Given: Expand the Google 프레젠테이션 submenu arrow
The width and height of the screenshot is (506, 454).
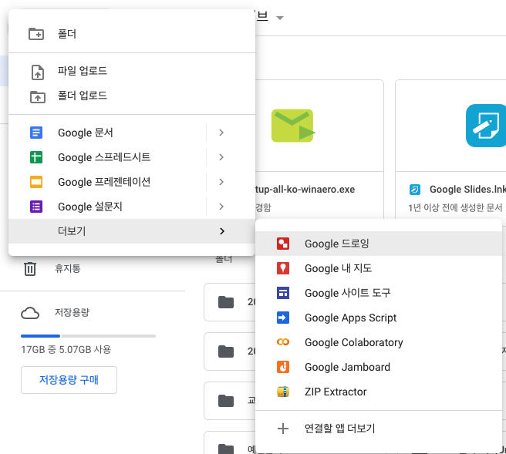Looking at the screenshot, I should 221,182.
